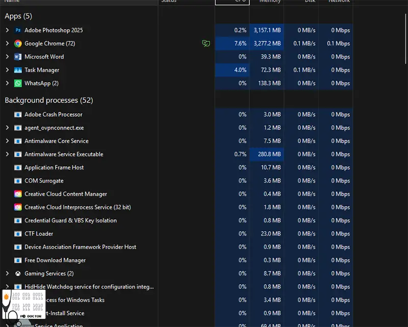Click Task Manager CPU value 4.0%

[x=240, y=70]
